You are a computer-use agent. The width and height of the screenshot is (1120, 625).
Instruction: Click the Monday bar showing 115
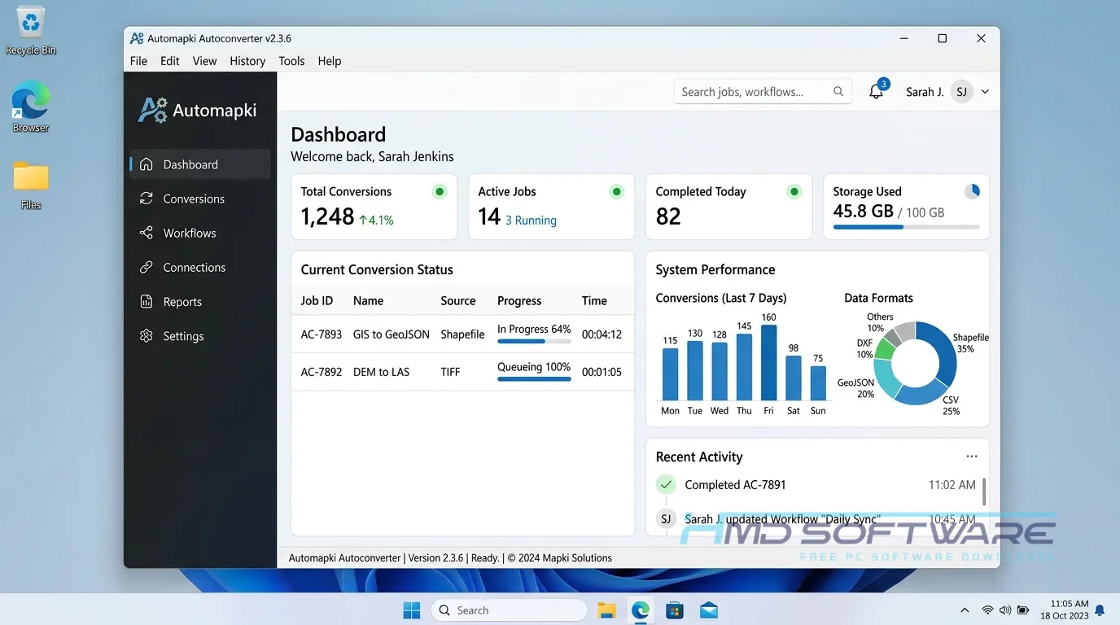pyautogui.click(x=670, y=374)
